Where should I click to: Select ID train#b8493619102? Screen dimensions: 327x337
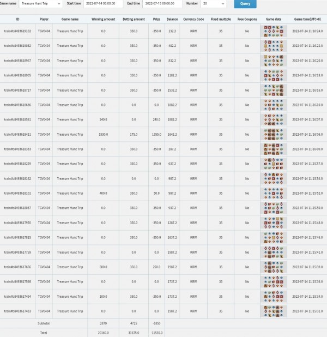[x=17, y=31]
